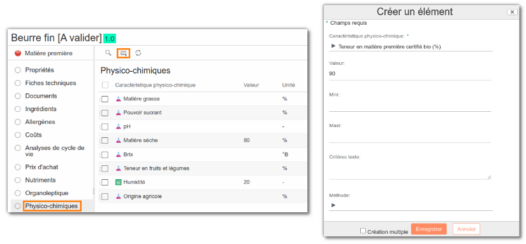Select all rows using the header checkbox

point(105,85)
